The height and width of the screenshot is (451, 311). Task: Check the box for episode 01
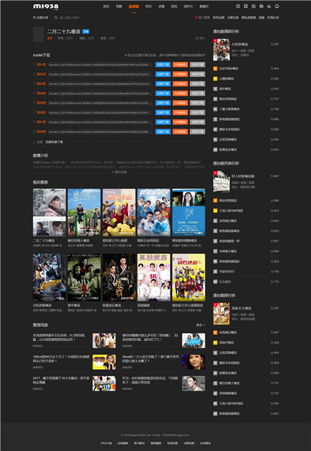[35, 65]
